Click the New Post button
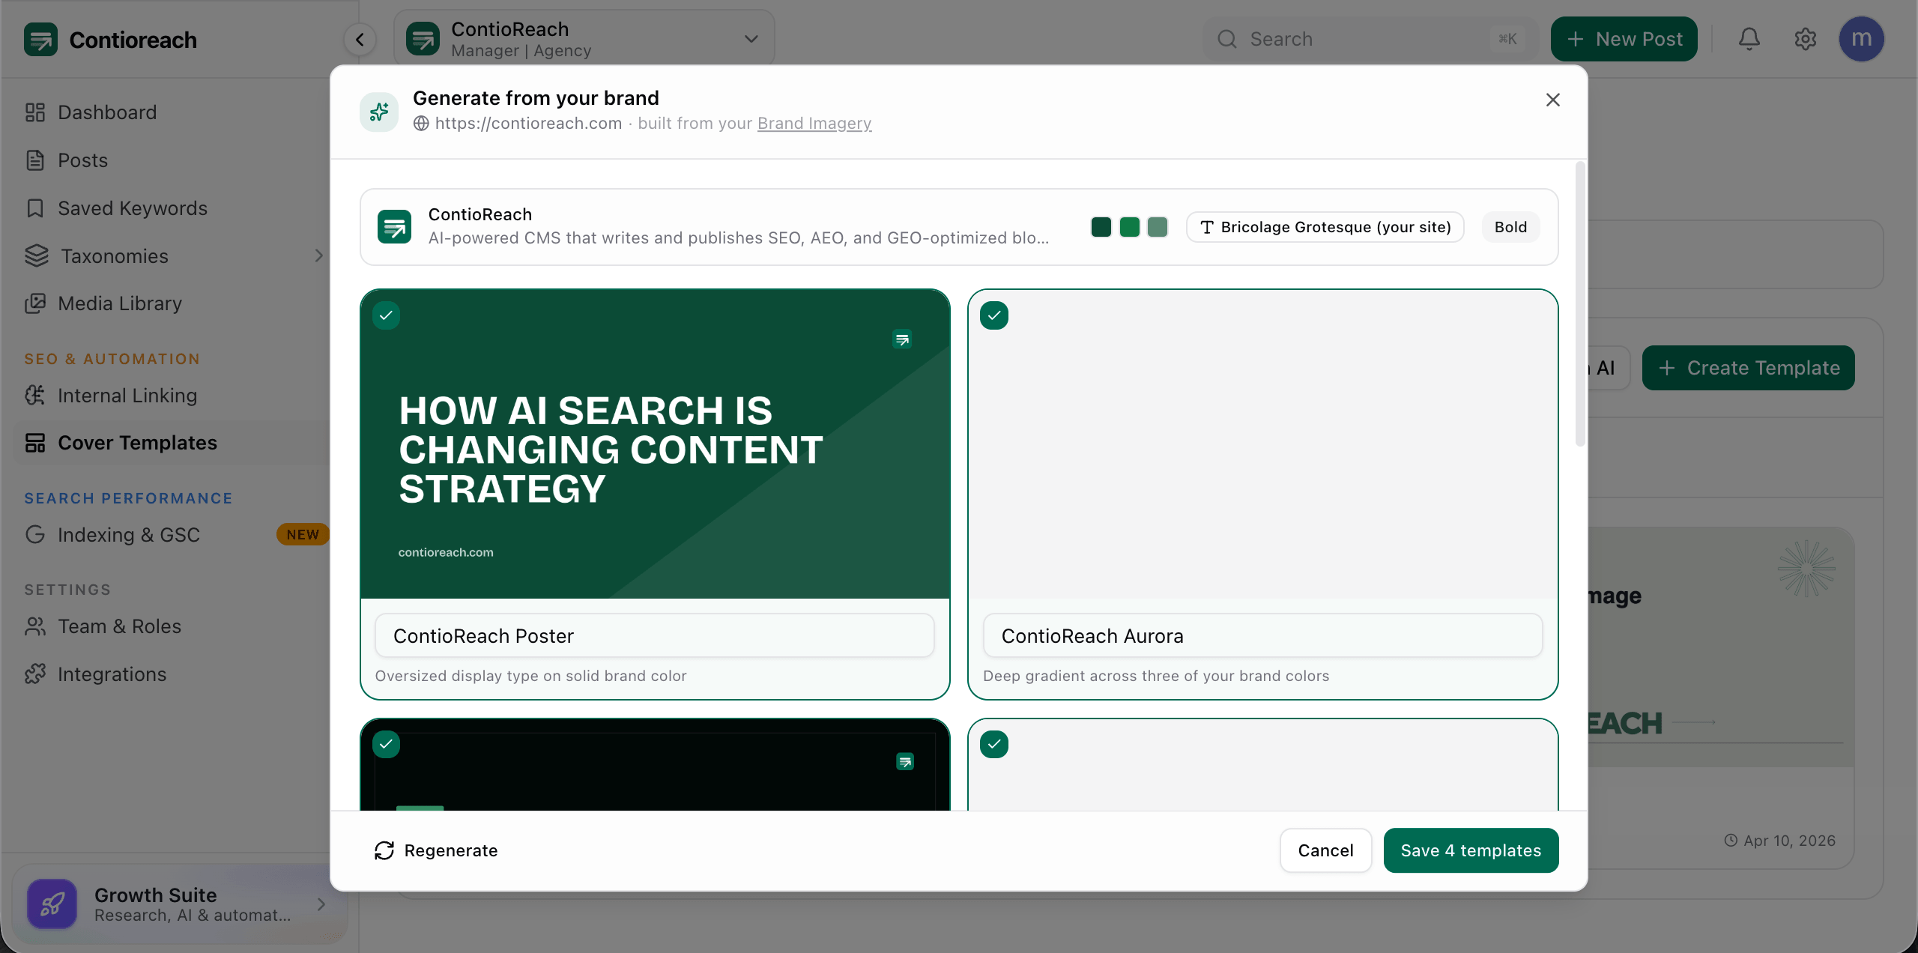This screenshot has height=953, width=1918. coord(1624,39)
